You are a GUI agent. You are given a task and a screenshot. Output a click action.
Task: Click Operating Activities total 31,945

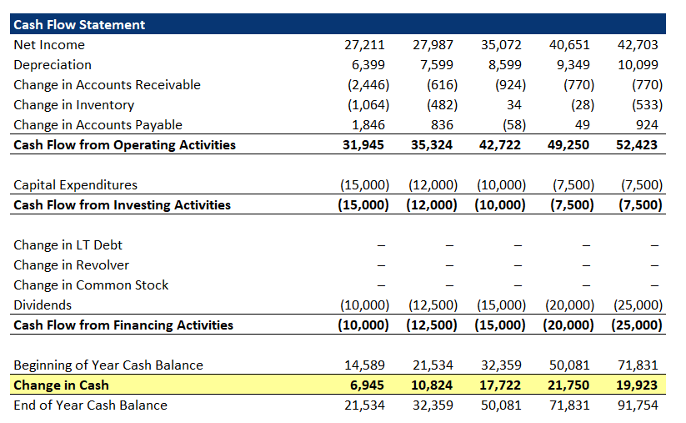tap(363, 145)
